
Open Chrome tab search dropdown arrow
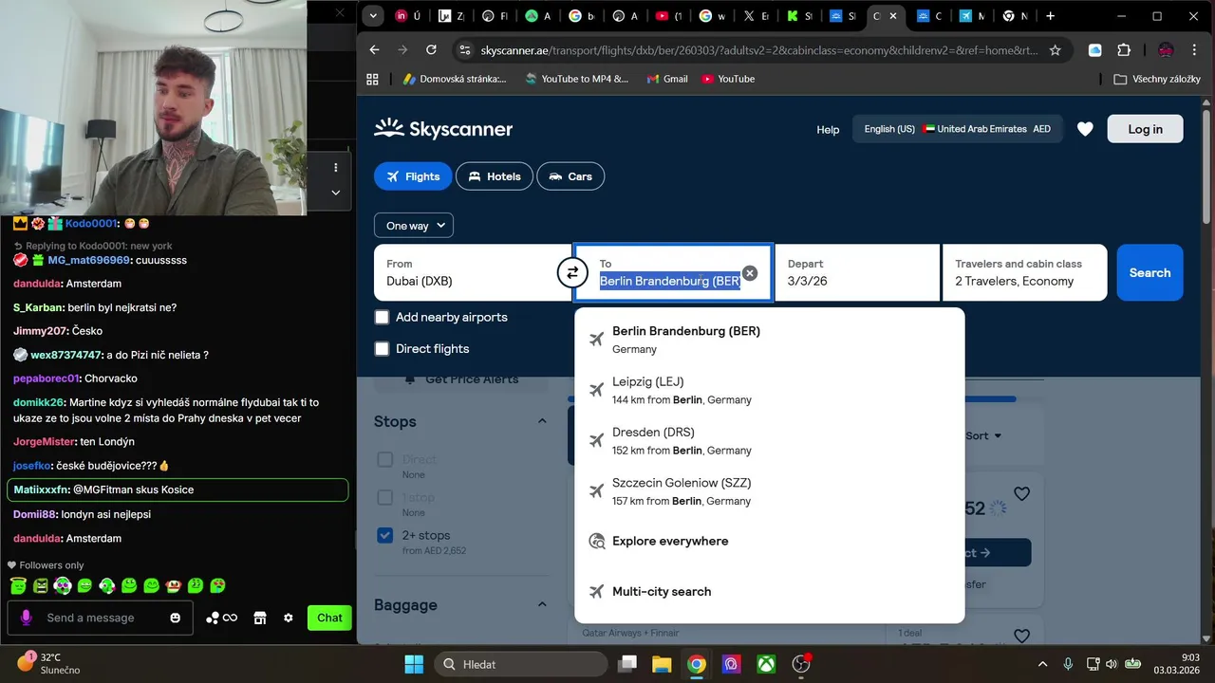373,16
